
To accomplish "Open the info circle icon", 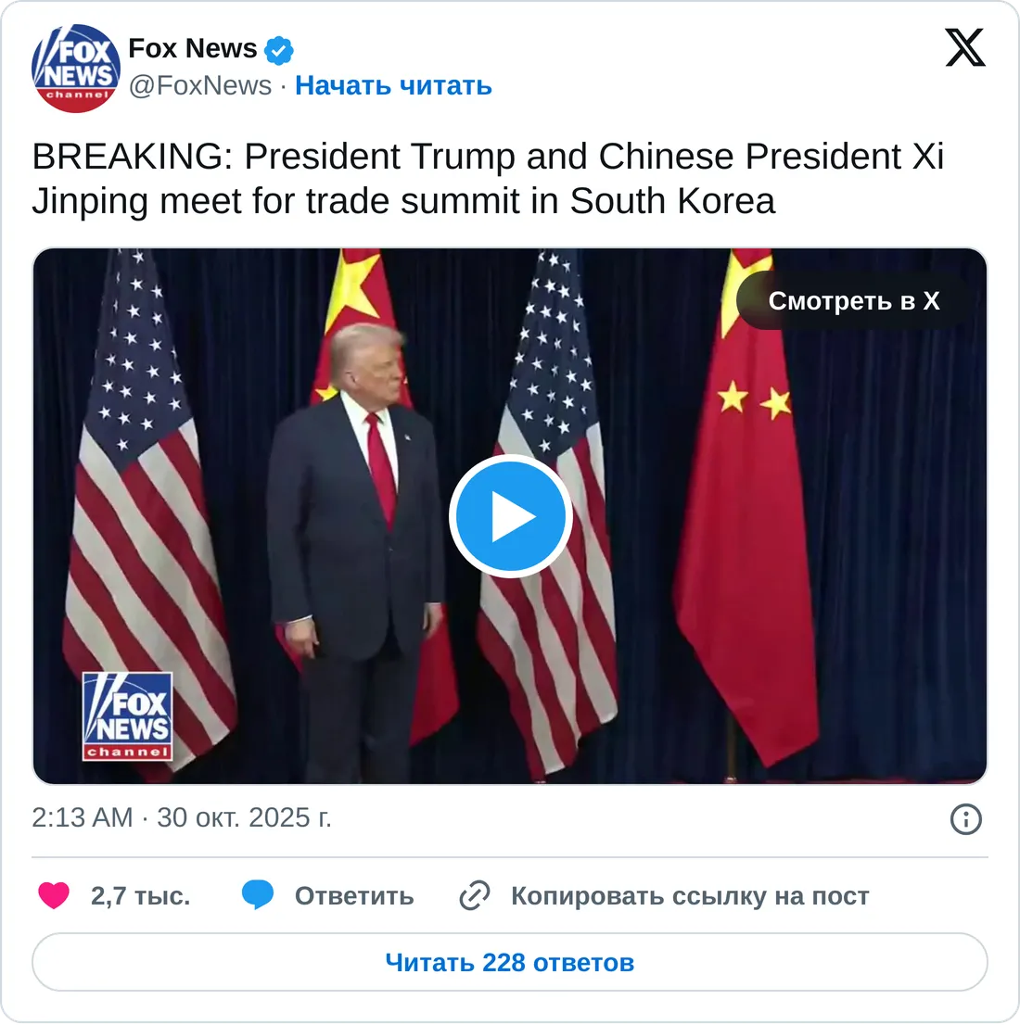I will tap(965, 818).
